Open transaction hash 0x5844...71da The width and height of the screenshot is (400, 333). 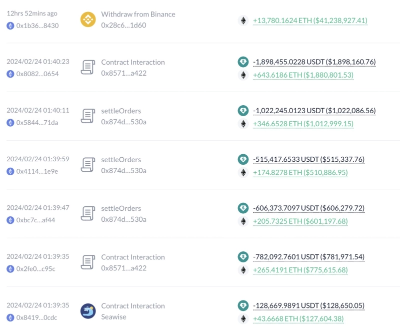37,123
